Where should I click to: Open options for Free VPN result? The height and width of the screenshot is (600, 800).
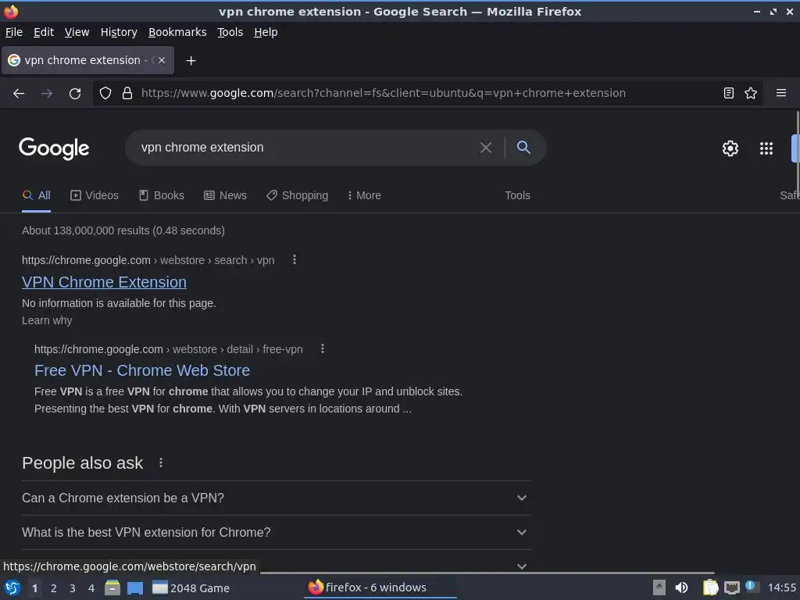(323, 349)
